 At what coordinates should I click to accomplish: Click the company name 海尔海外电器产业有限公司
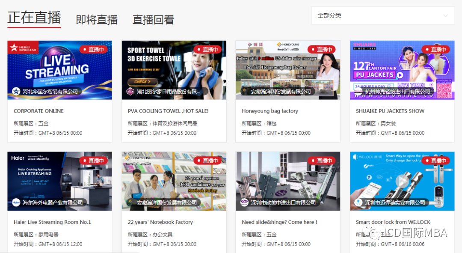pos(53,202)
